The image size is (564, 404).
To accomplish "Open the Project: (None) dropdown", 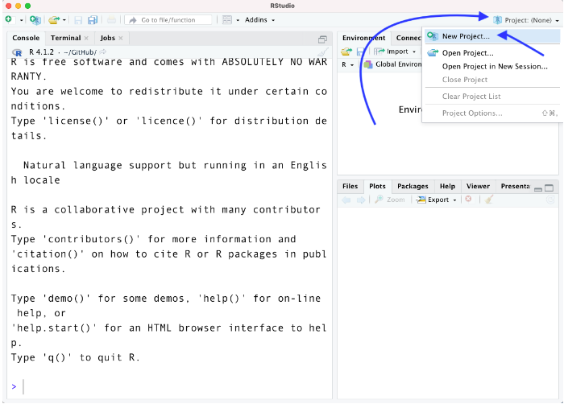I will [x=524, y=19].
